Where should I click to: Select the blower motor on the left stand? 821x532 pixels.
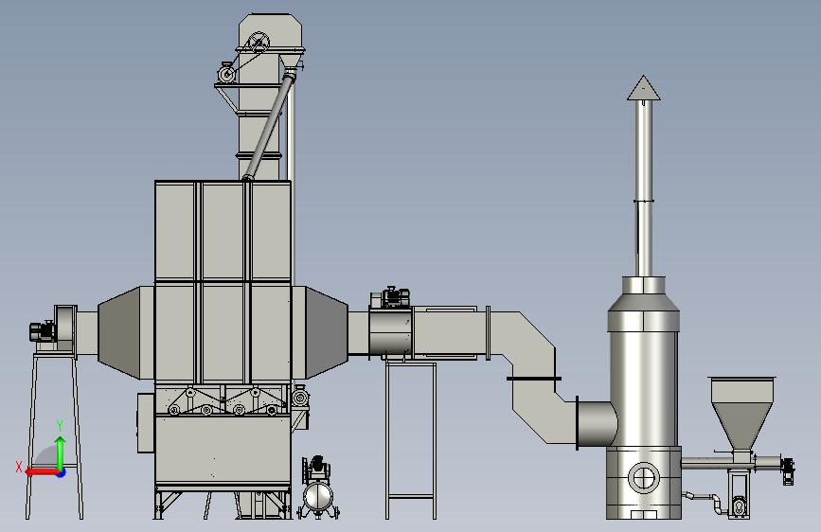click(x=43, y=331)
